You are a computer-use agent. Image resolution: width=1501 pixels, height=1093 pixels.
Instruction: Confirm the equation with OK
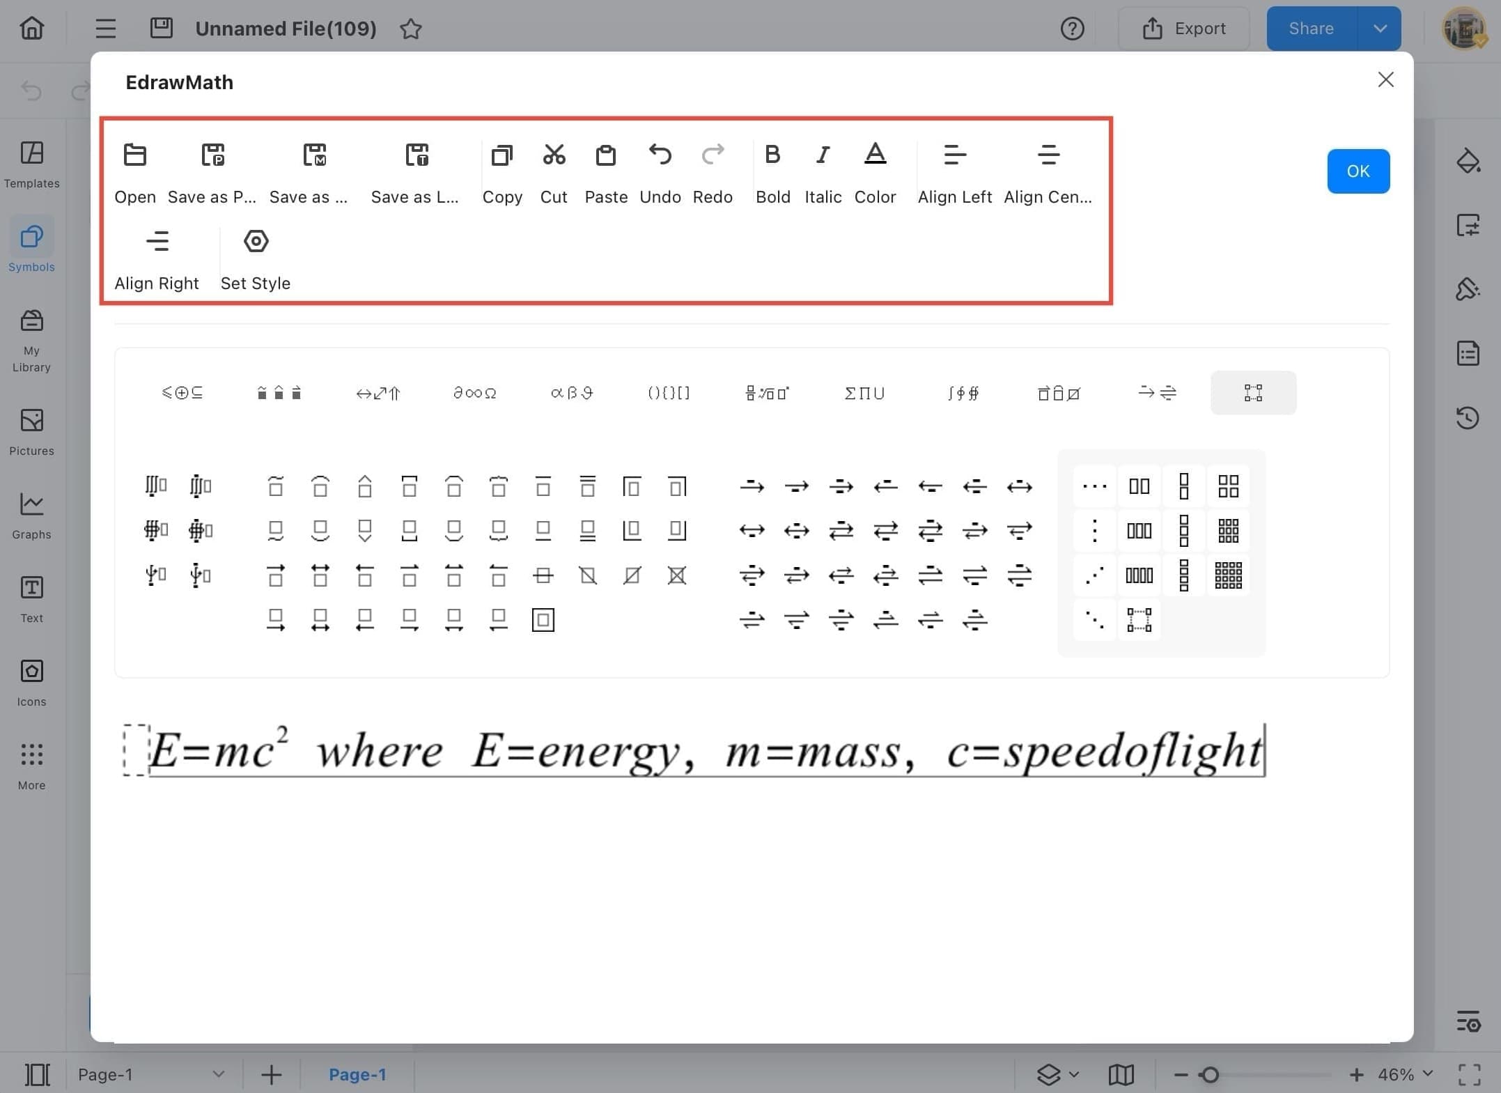(1358, 171)
